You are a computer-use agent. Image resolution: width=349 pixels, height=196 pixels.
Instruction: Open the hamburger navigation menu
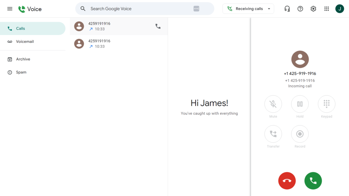click(10, 9)
